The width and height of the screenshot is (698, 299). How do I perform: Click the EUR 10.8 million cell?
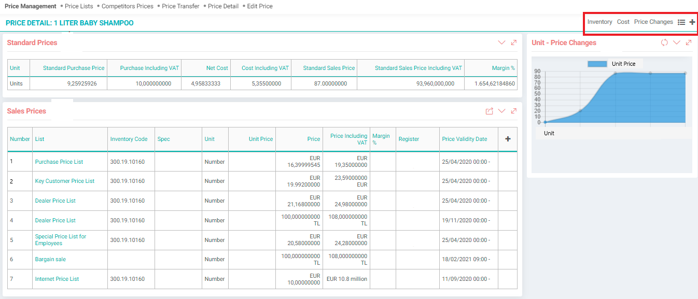[x=347, y=279]
